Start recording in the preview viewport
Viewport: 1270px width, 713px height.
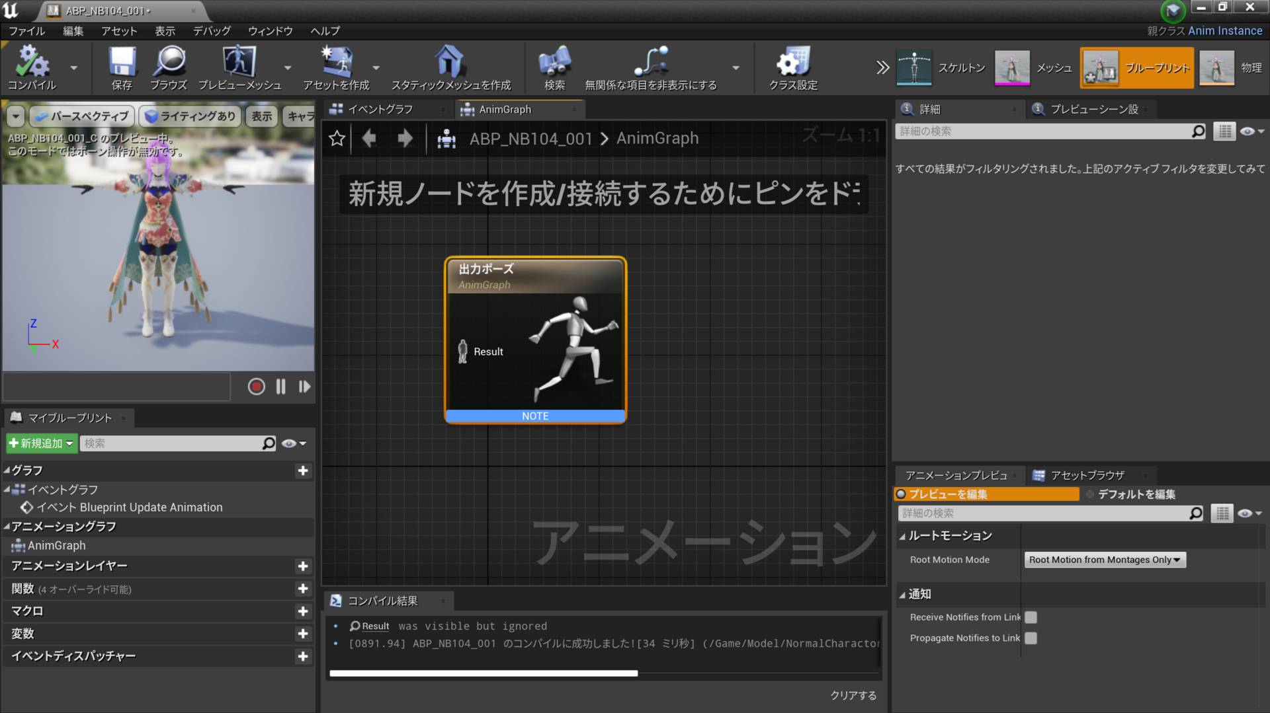pos(257,387)
